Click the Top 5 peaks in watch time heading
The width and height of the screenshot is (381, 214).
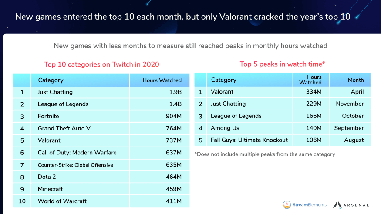[283, 64]
